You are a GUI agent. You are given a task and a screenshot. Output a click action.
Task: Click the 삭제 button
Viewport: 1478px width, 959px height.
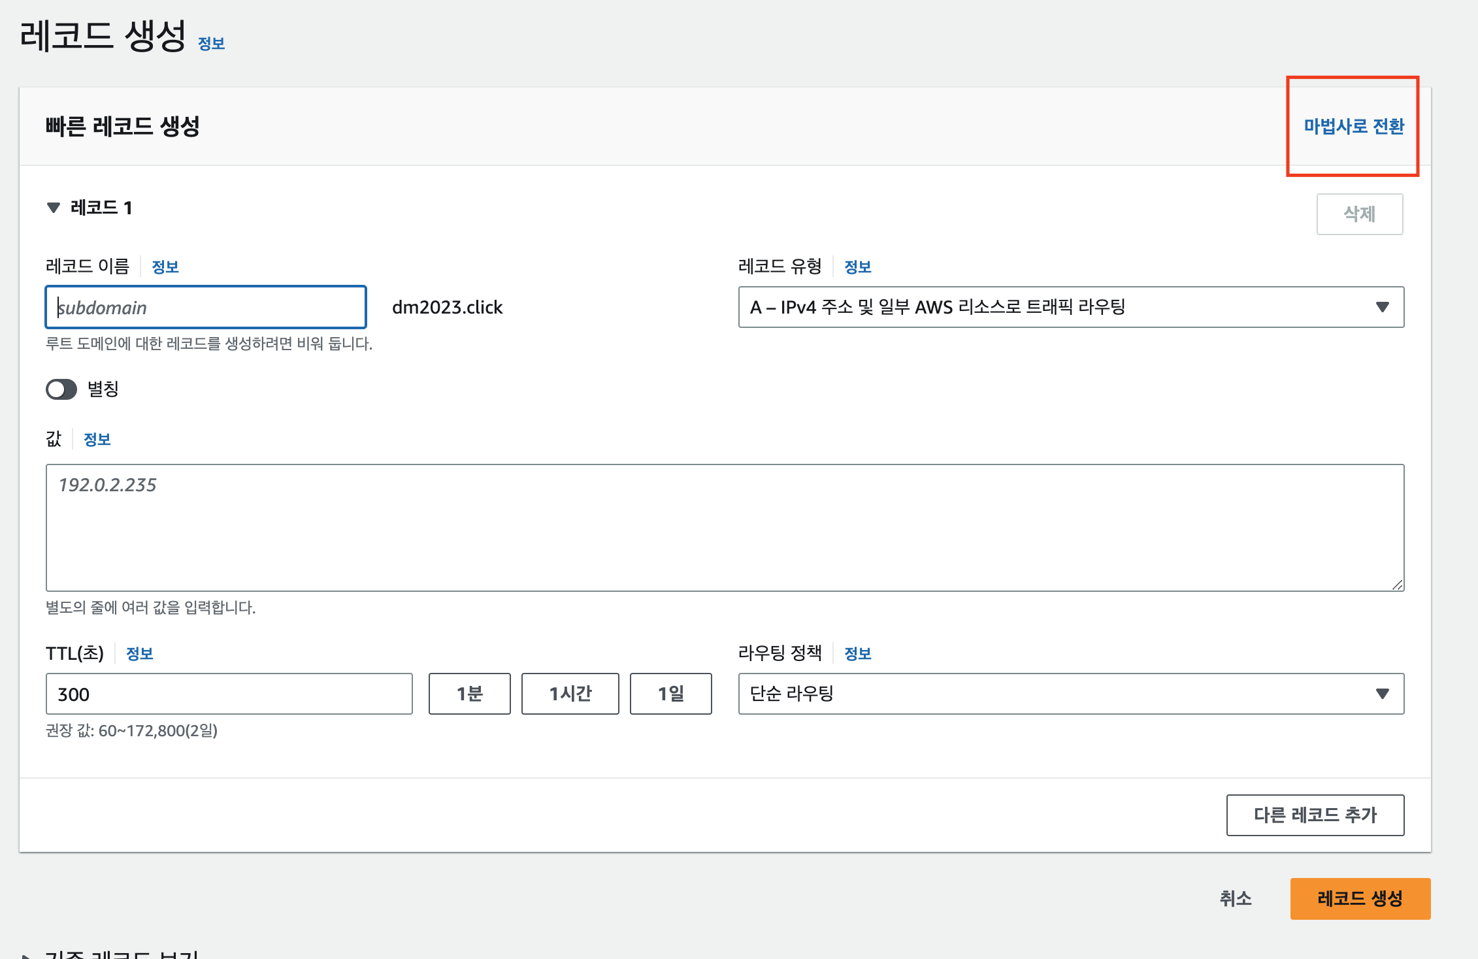(1359, 214)
